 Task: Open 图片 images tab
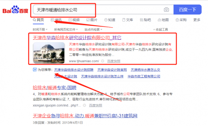pos(92,20)
